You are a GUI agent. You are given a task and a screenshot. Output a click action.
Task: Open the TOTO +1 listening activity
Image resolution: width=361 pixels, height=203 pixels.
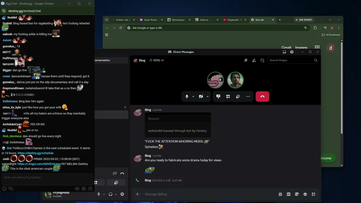click(157, 60)
